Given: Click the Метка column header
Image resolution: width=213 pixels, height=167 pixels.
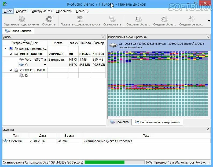Looking at the screenshot, I should [58, 43].
